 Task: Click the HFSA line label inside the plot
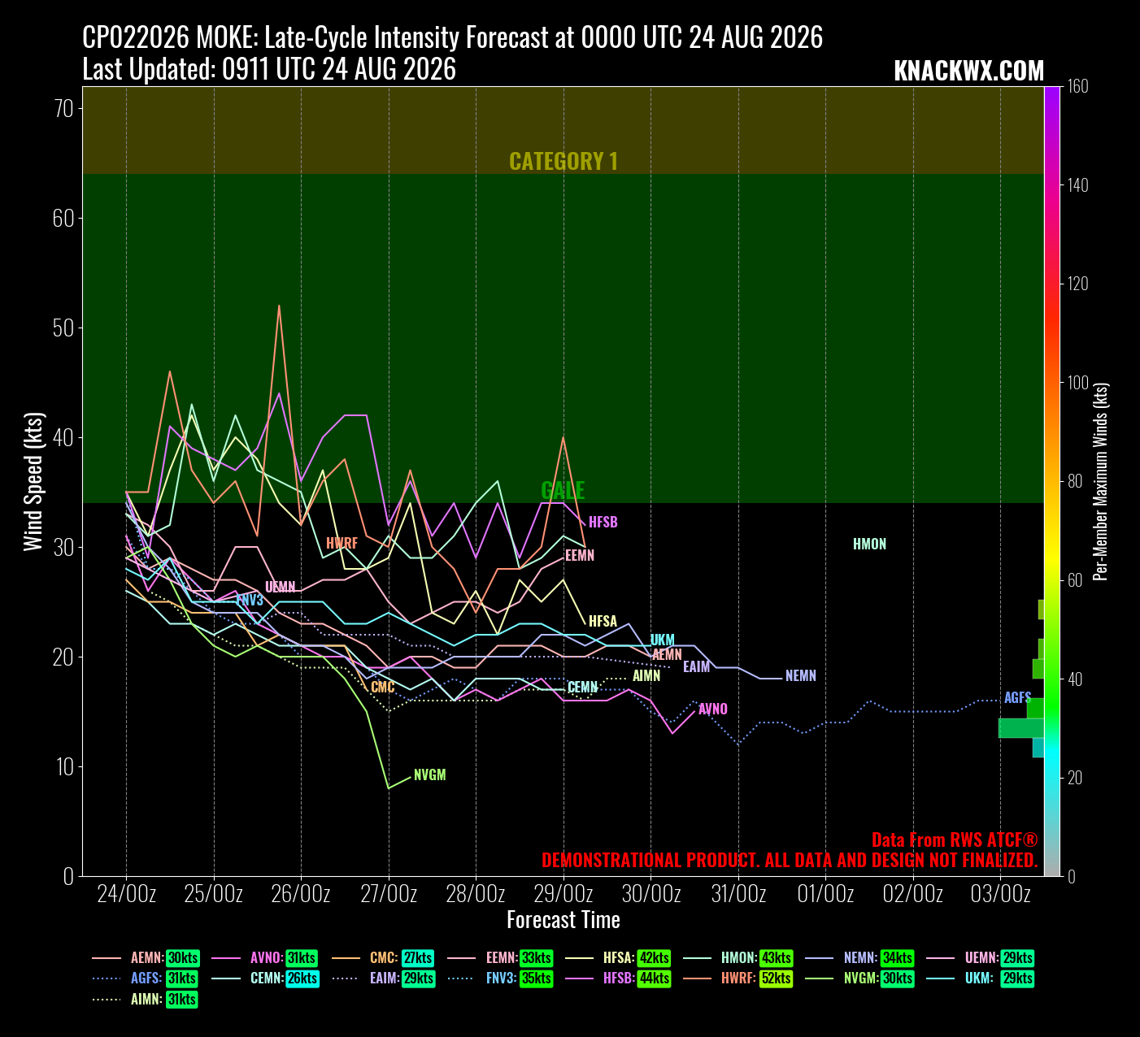pyautogui.click(x=603, y=621)
